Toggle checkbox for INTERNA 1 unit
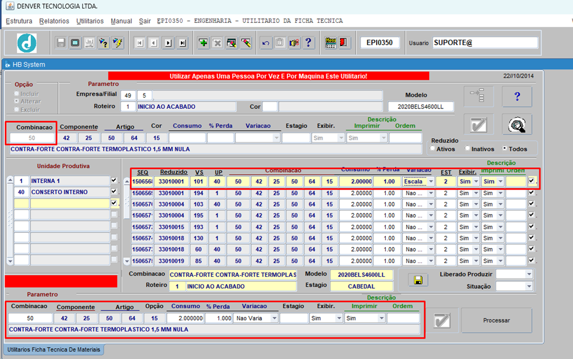573x359 pixels. (x=114, y=180)
